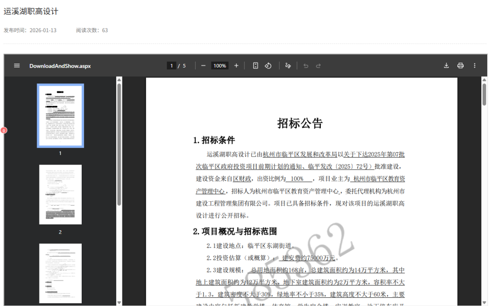This screenshot has height=306, width=490.
Task: Click the 100% zoom level field
Action: (220, 66)
